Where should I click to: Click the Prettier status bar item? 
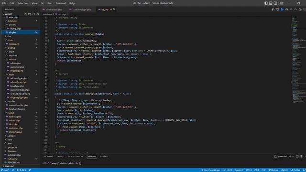(295, 170)
